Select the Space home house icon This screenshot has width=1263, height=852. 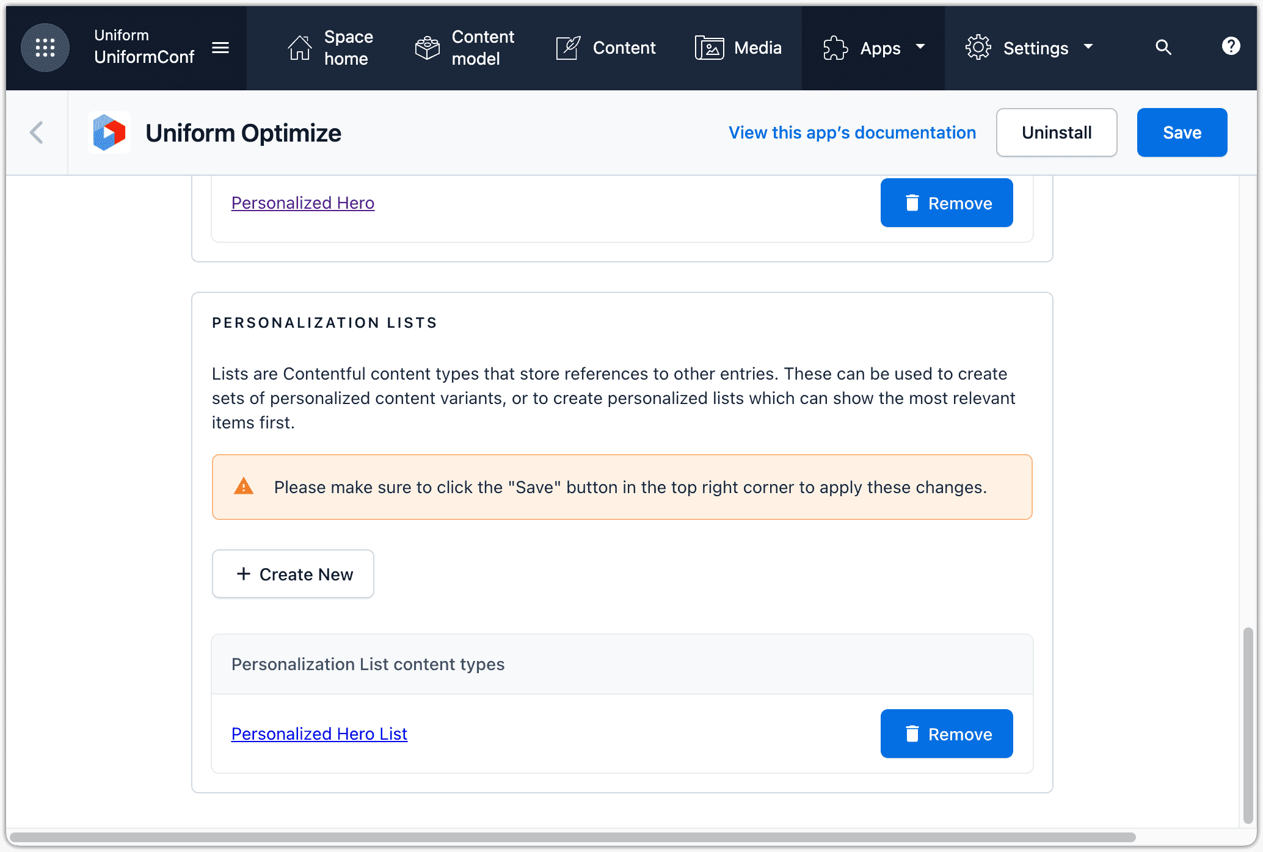(x=299, y=48)
